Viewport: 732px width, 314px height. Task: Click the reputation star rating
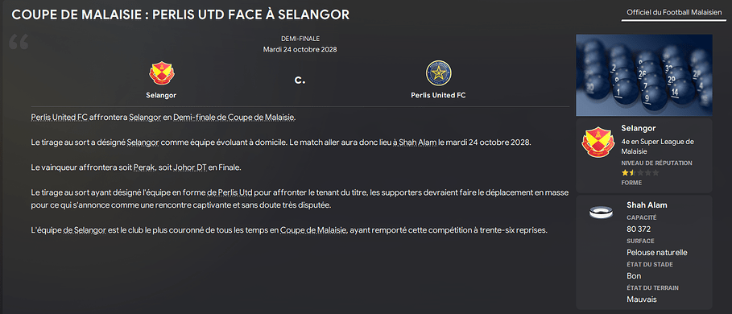[640, 172]
